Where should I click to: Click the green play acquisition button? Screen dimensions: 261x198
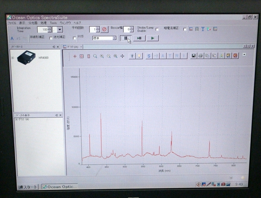click(153, 38)
